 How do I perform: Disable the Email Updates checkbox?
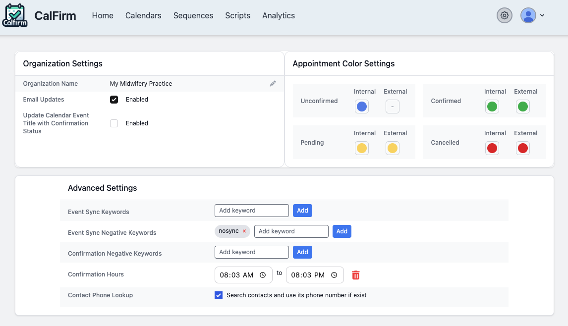coord(114,100)
